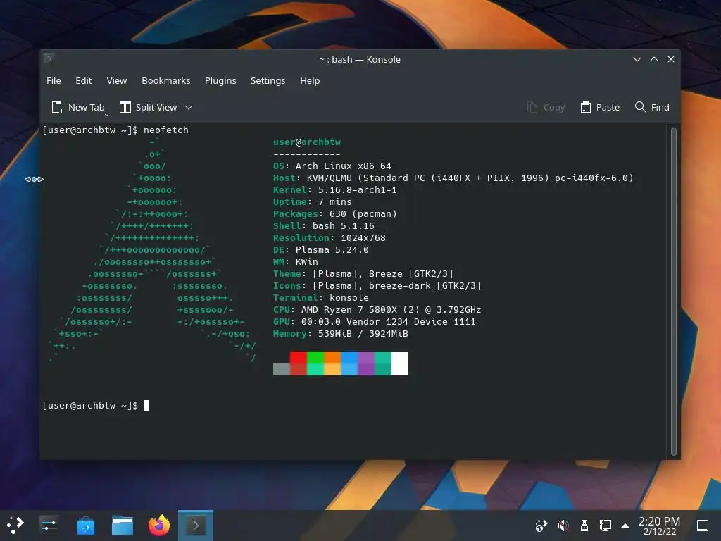Open the KDE application launcher
Screen dimensions: 721x541
(x=15, y=525)
